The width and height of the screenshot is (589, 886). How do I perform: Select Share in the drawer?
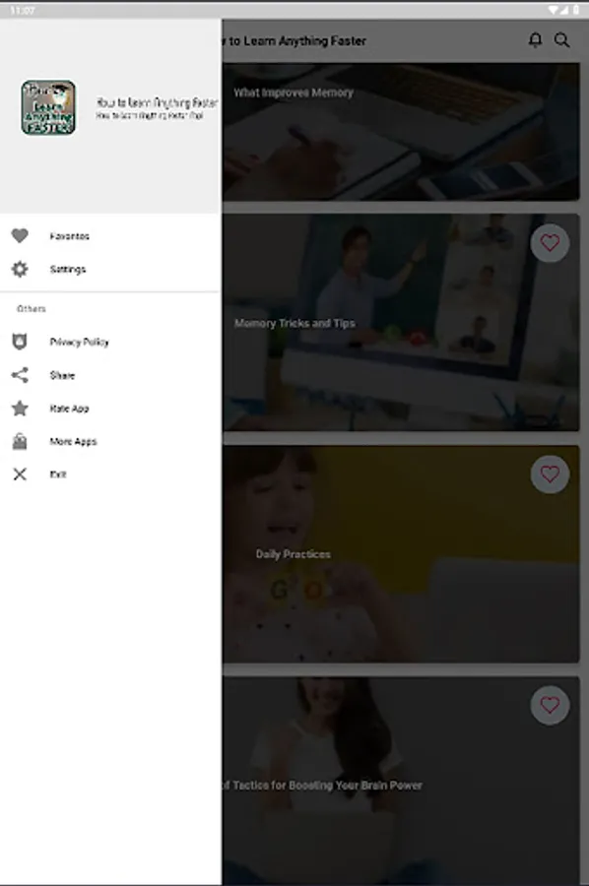pos(110,375)
